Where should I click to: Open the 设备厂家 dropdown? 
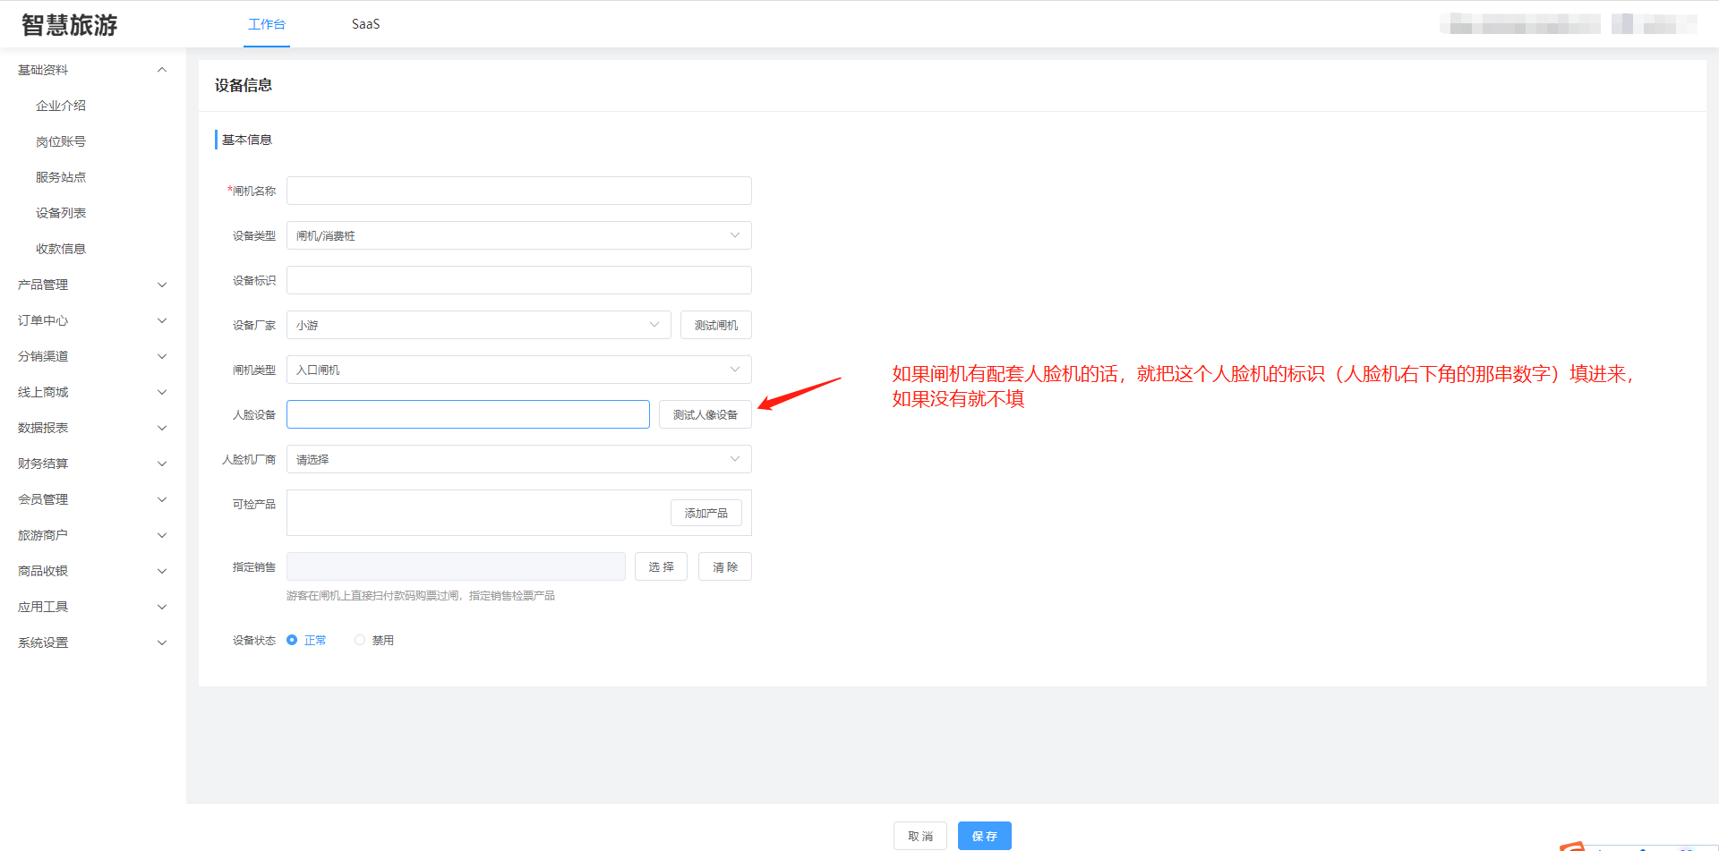478,325
